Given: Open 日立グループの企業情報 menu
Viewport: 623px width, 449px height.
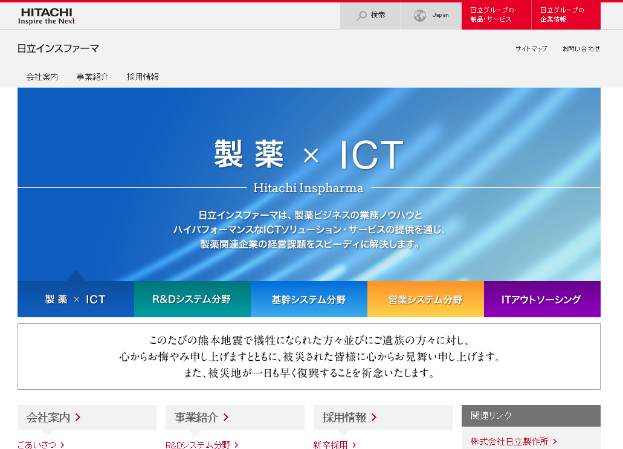Looking at the screenshot, I should 566,16.
